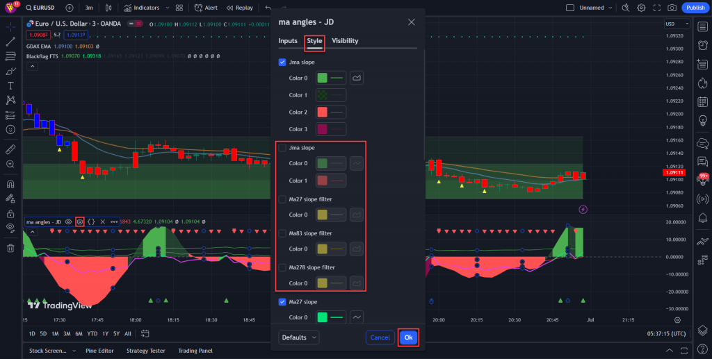Image resolution: width=712 pixels, height=359 pixels.
Task: Open Jma slope Color 3 magenta swatch
Action: [322, 129]
